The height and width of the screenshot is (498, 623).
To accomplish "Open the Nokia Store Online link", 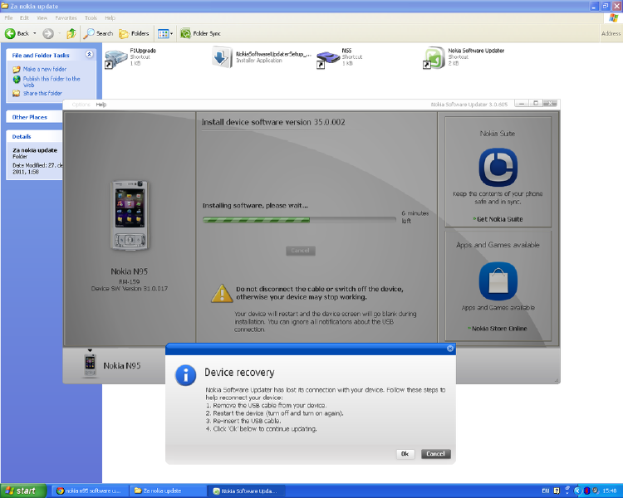I will tap(499, 329).
